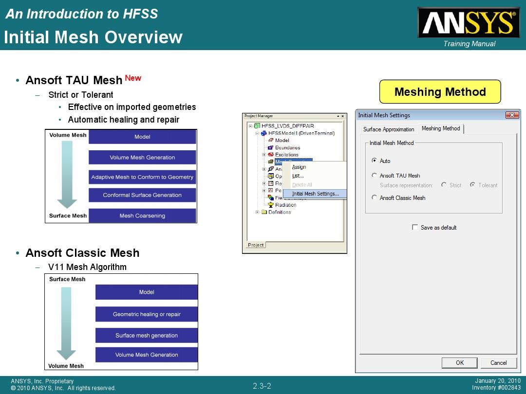The image size is (526, 394).
Task: Collapse the HFSS_LVDS_DIFFPAIR project node
Action: (x=250, y=126)
